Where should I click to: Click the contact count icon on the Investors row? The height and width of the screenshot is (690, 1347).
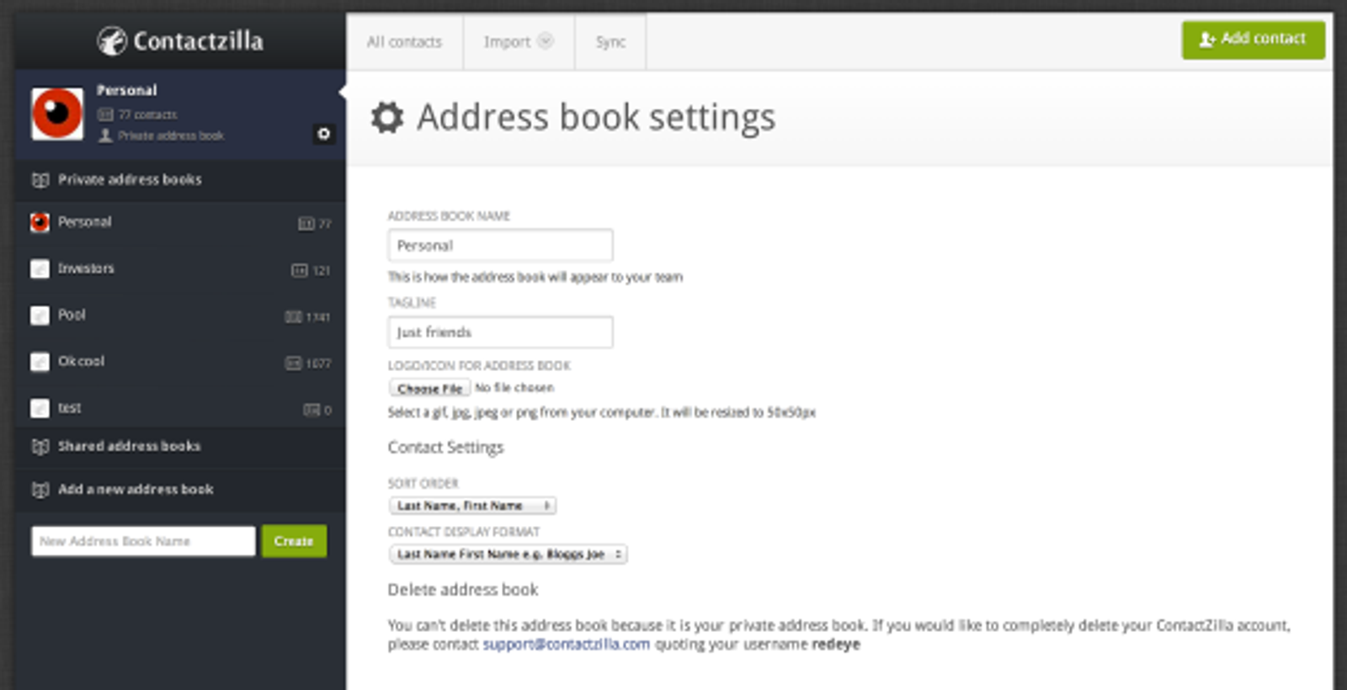pos(300,270)
